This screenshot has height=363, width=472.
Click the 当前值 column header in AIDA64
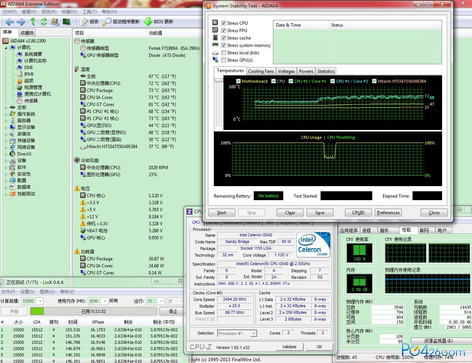point(155,33)
